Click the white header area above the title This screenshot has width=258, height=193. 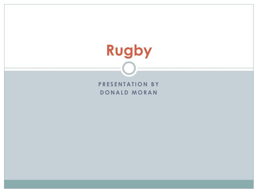pyautogui.click(x=129, y=23)
